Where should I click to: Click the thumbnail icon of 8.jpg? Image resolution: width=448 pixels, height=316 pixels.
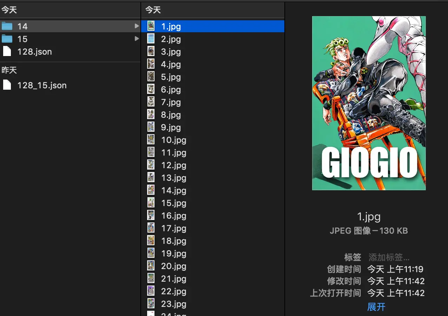(151, 114)
